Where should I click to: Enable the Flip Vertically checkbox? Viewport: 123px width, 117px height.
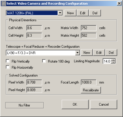pos(8,61)
